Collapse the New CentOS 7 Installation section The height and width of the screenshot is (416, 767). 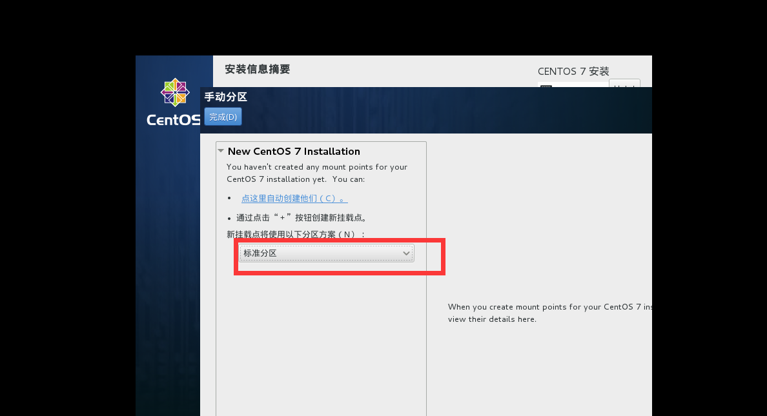pyautogui.click(x=221, y=151)
